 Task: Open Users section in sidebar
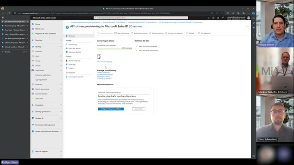click(37, 56)
